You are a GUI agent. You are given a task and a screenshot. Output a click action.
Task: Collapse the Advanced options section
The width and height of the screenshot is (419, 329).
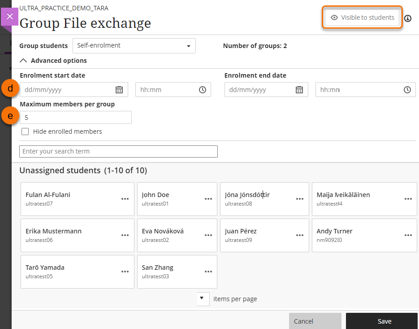coord(53,61)
